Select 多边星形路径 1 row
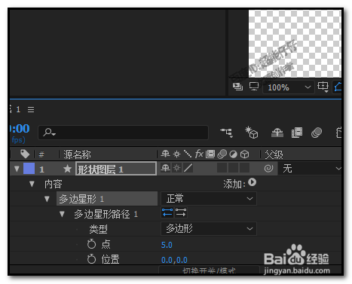The image size is (352, 284). tap(106, 214)
